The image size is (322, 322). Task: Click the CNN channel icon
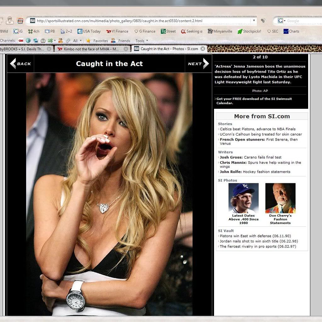(21, 41)
